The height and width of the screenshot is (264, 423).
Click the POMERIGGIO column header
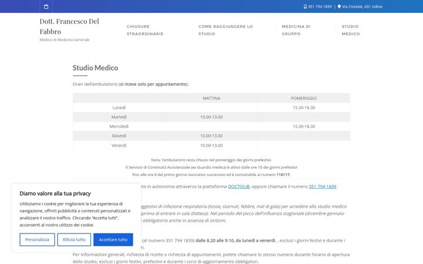(x=304, y=99)
